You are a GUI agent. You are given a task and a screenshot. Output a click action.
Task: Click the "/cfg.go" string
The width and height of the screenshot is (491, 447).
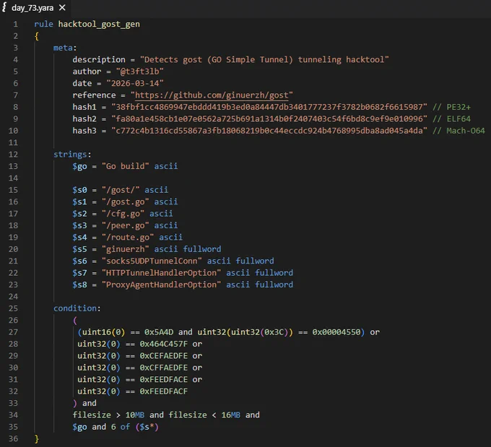[x=123, y=214]
